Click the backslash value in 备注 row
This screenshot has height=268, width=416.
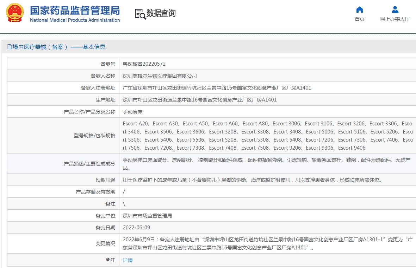124,204
